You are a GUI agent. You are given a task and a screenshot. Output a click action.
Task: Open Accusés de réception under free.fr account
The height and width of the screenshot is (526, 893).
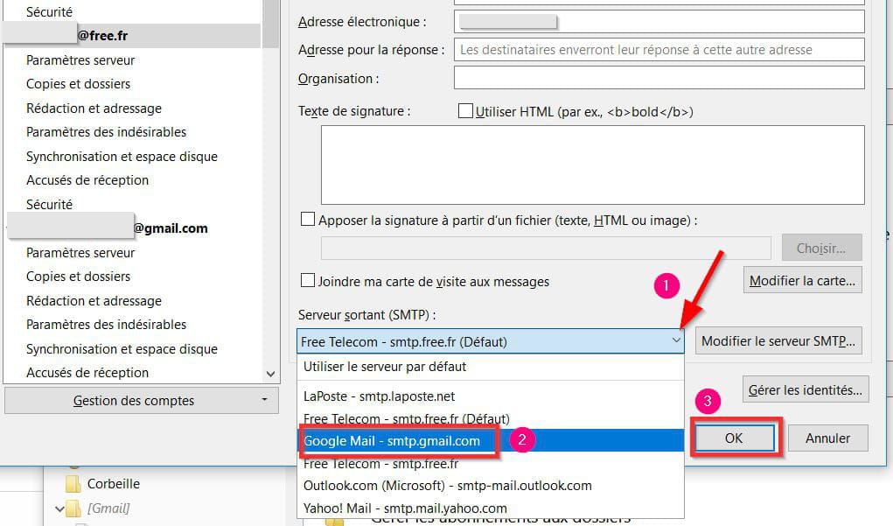point(87,180)
